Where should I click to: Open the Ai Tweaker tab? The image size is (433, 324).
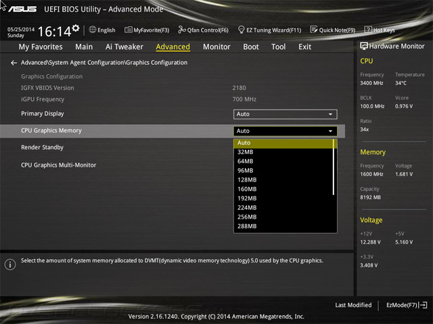pos(124,47)
